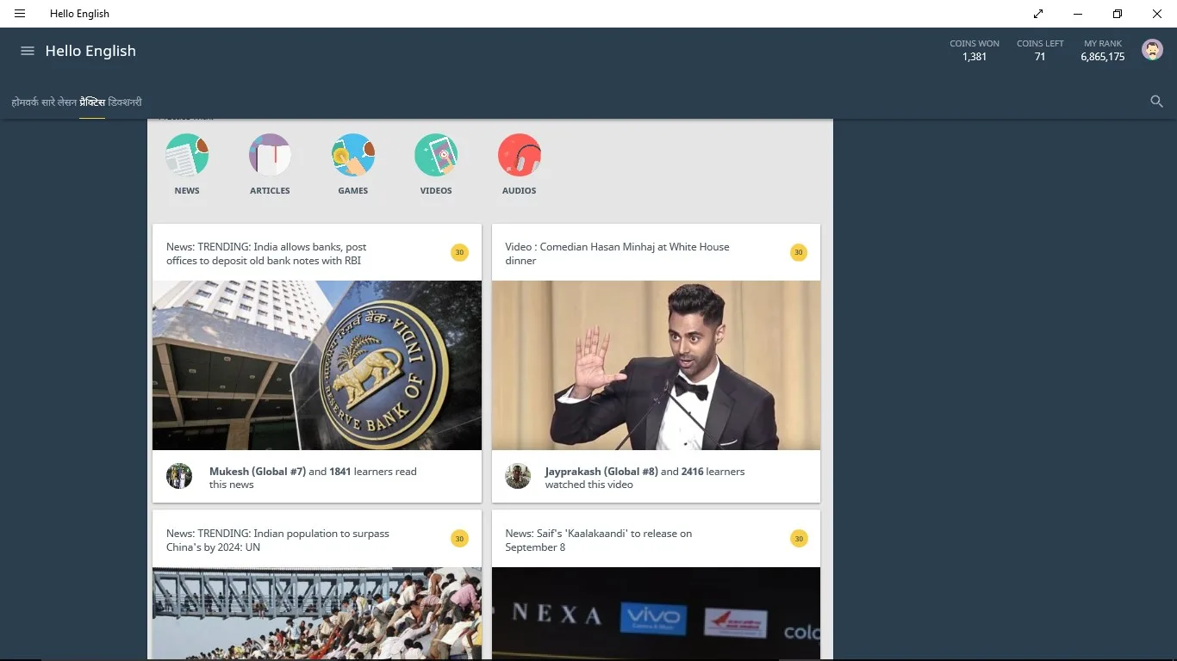The height and width of the screenshot is (661, 1177).
Task: Click the My Rank value 6,865,175
Action: (1103, 57)
